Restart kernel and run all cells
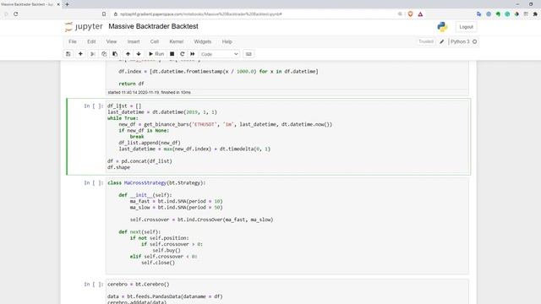The height and width of the screenshot is (304, 541). (193, 54)
